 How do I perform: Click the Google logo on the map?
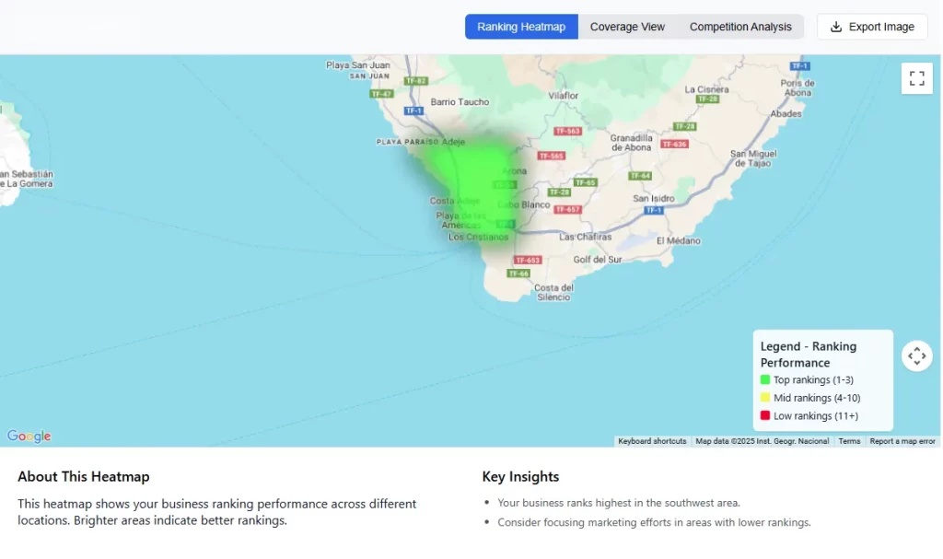pyautogui.click(x=29, y=436)
